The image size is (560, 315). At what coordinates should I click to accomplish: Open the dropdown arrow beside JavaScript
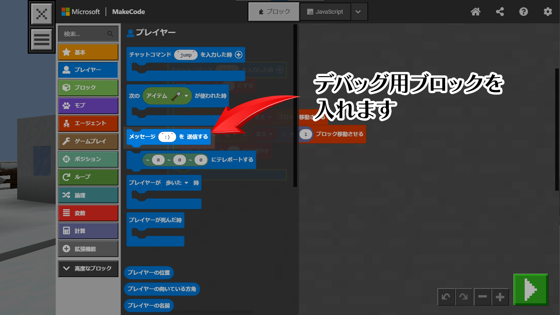pyautogui.click(x=358, y=12)
